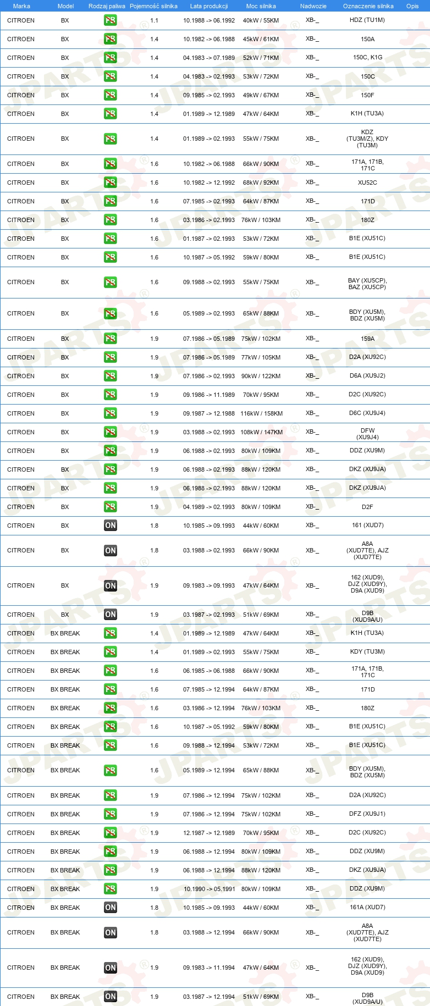Click the 1.1 engine capacity cell

(x=154, y=20)
